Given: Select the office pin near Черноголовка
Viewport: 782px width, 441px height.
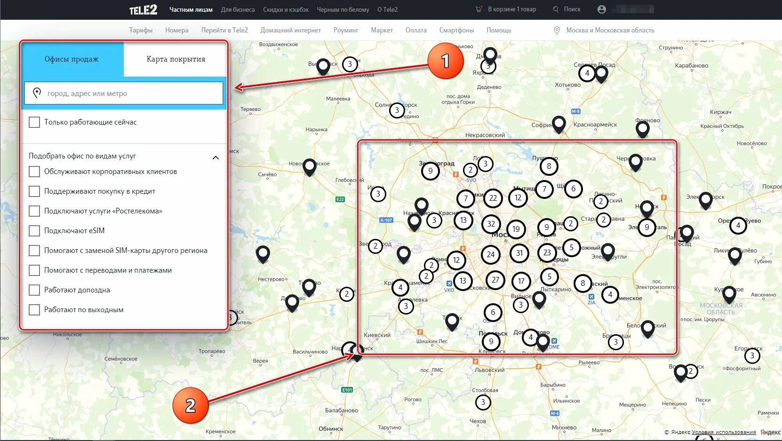Looking at the screenshot, I should click(635, 162).
